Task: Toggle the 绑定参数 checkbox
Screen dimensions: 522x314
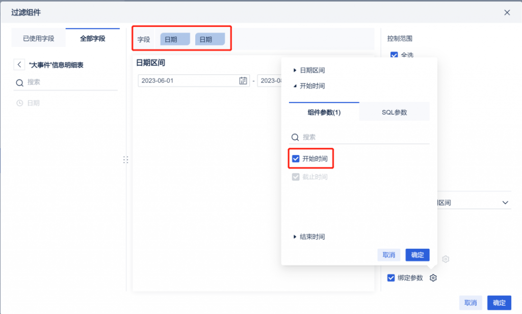Action: coord(391,278)
